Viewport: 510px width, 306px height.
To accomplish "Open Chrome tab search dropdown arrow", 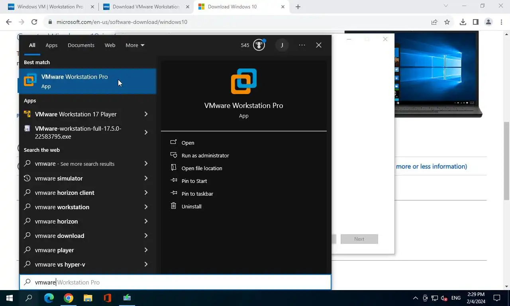I will (446, 6).
